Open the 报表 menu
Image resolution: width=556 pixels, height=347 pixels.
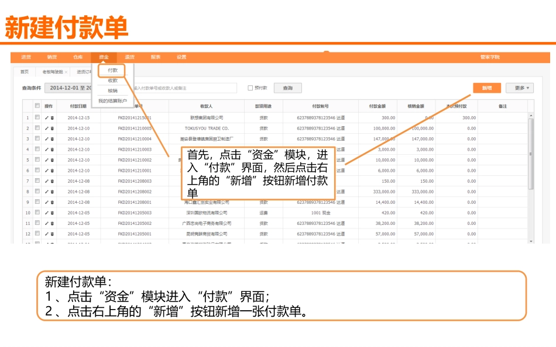click(x=156, y=57)
